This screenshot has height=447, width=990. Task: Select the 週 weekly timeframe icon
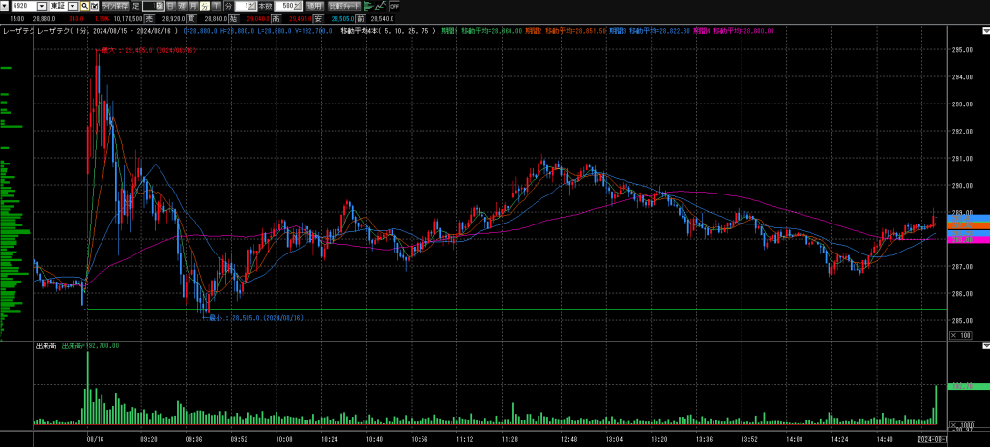click(182, 6)
